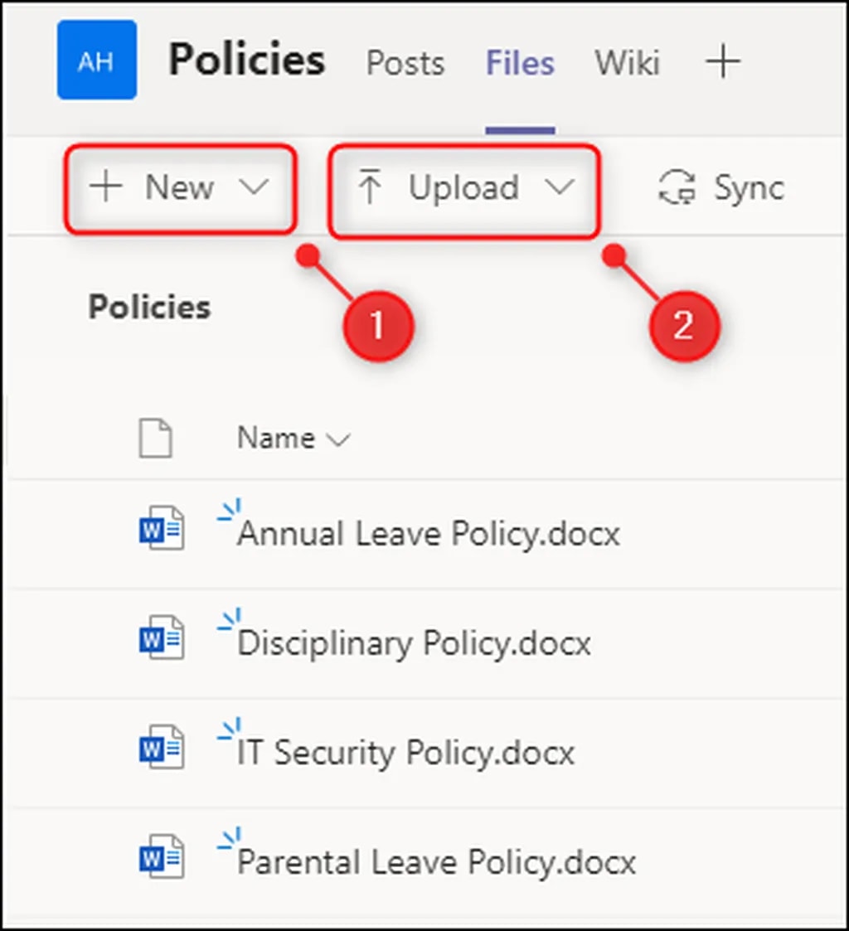Click the Word icon for Parental Leave Policy

click(161, 858)
